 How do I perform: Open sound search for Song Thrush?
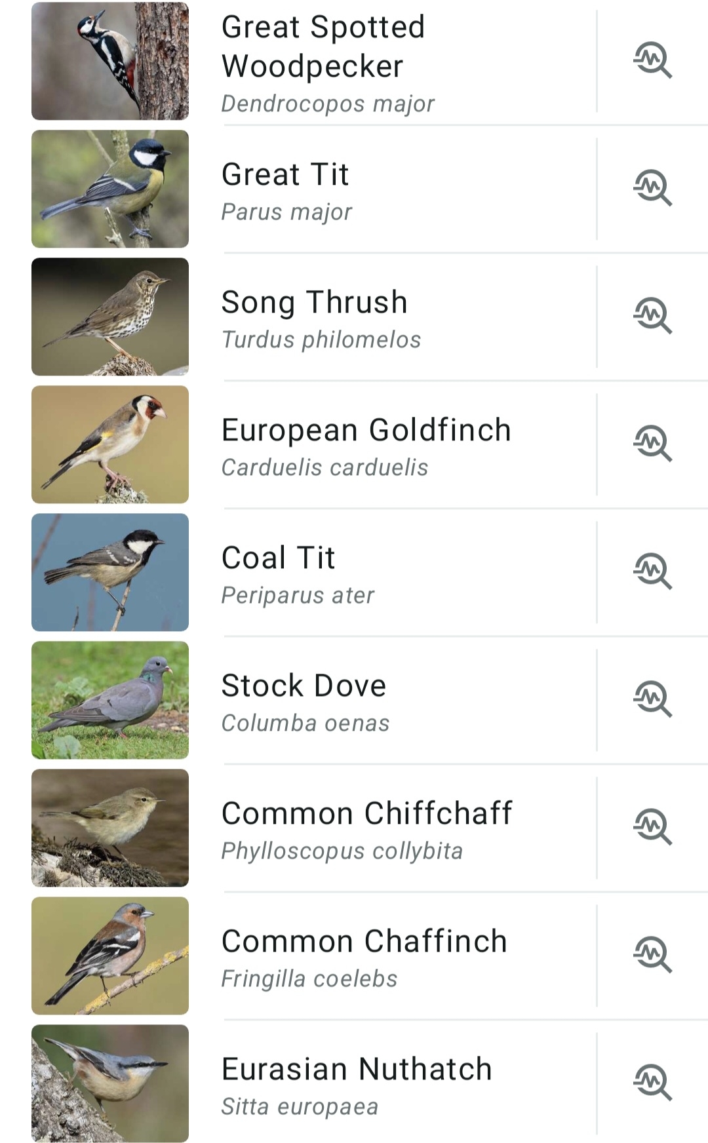point(652,316)
